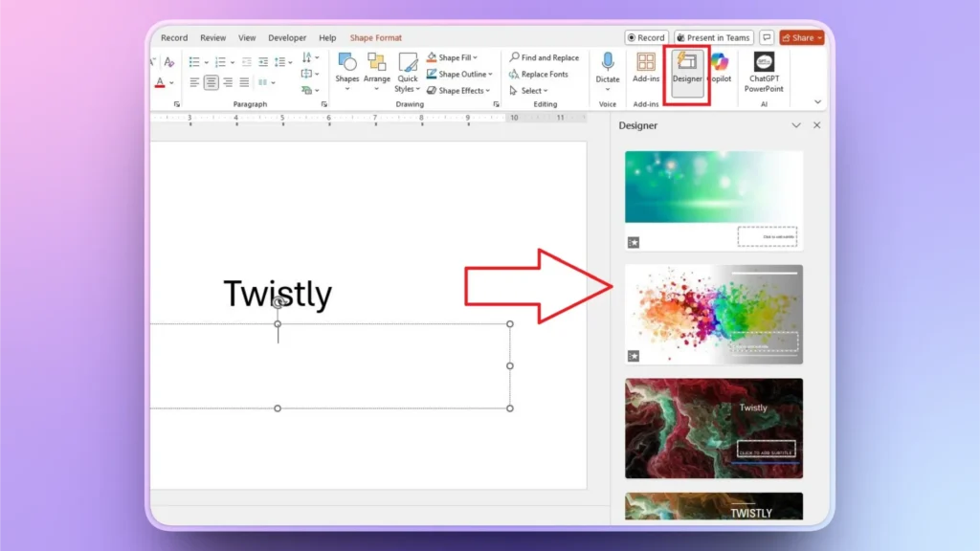
Task: Open the Designer pane icon
Action: (686, 72)
